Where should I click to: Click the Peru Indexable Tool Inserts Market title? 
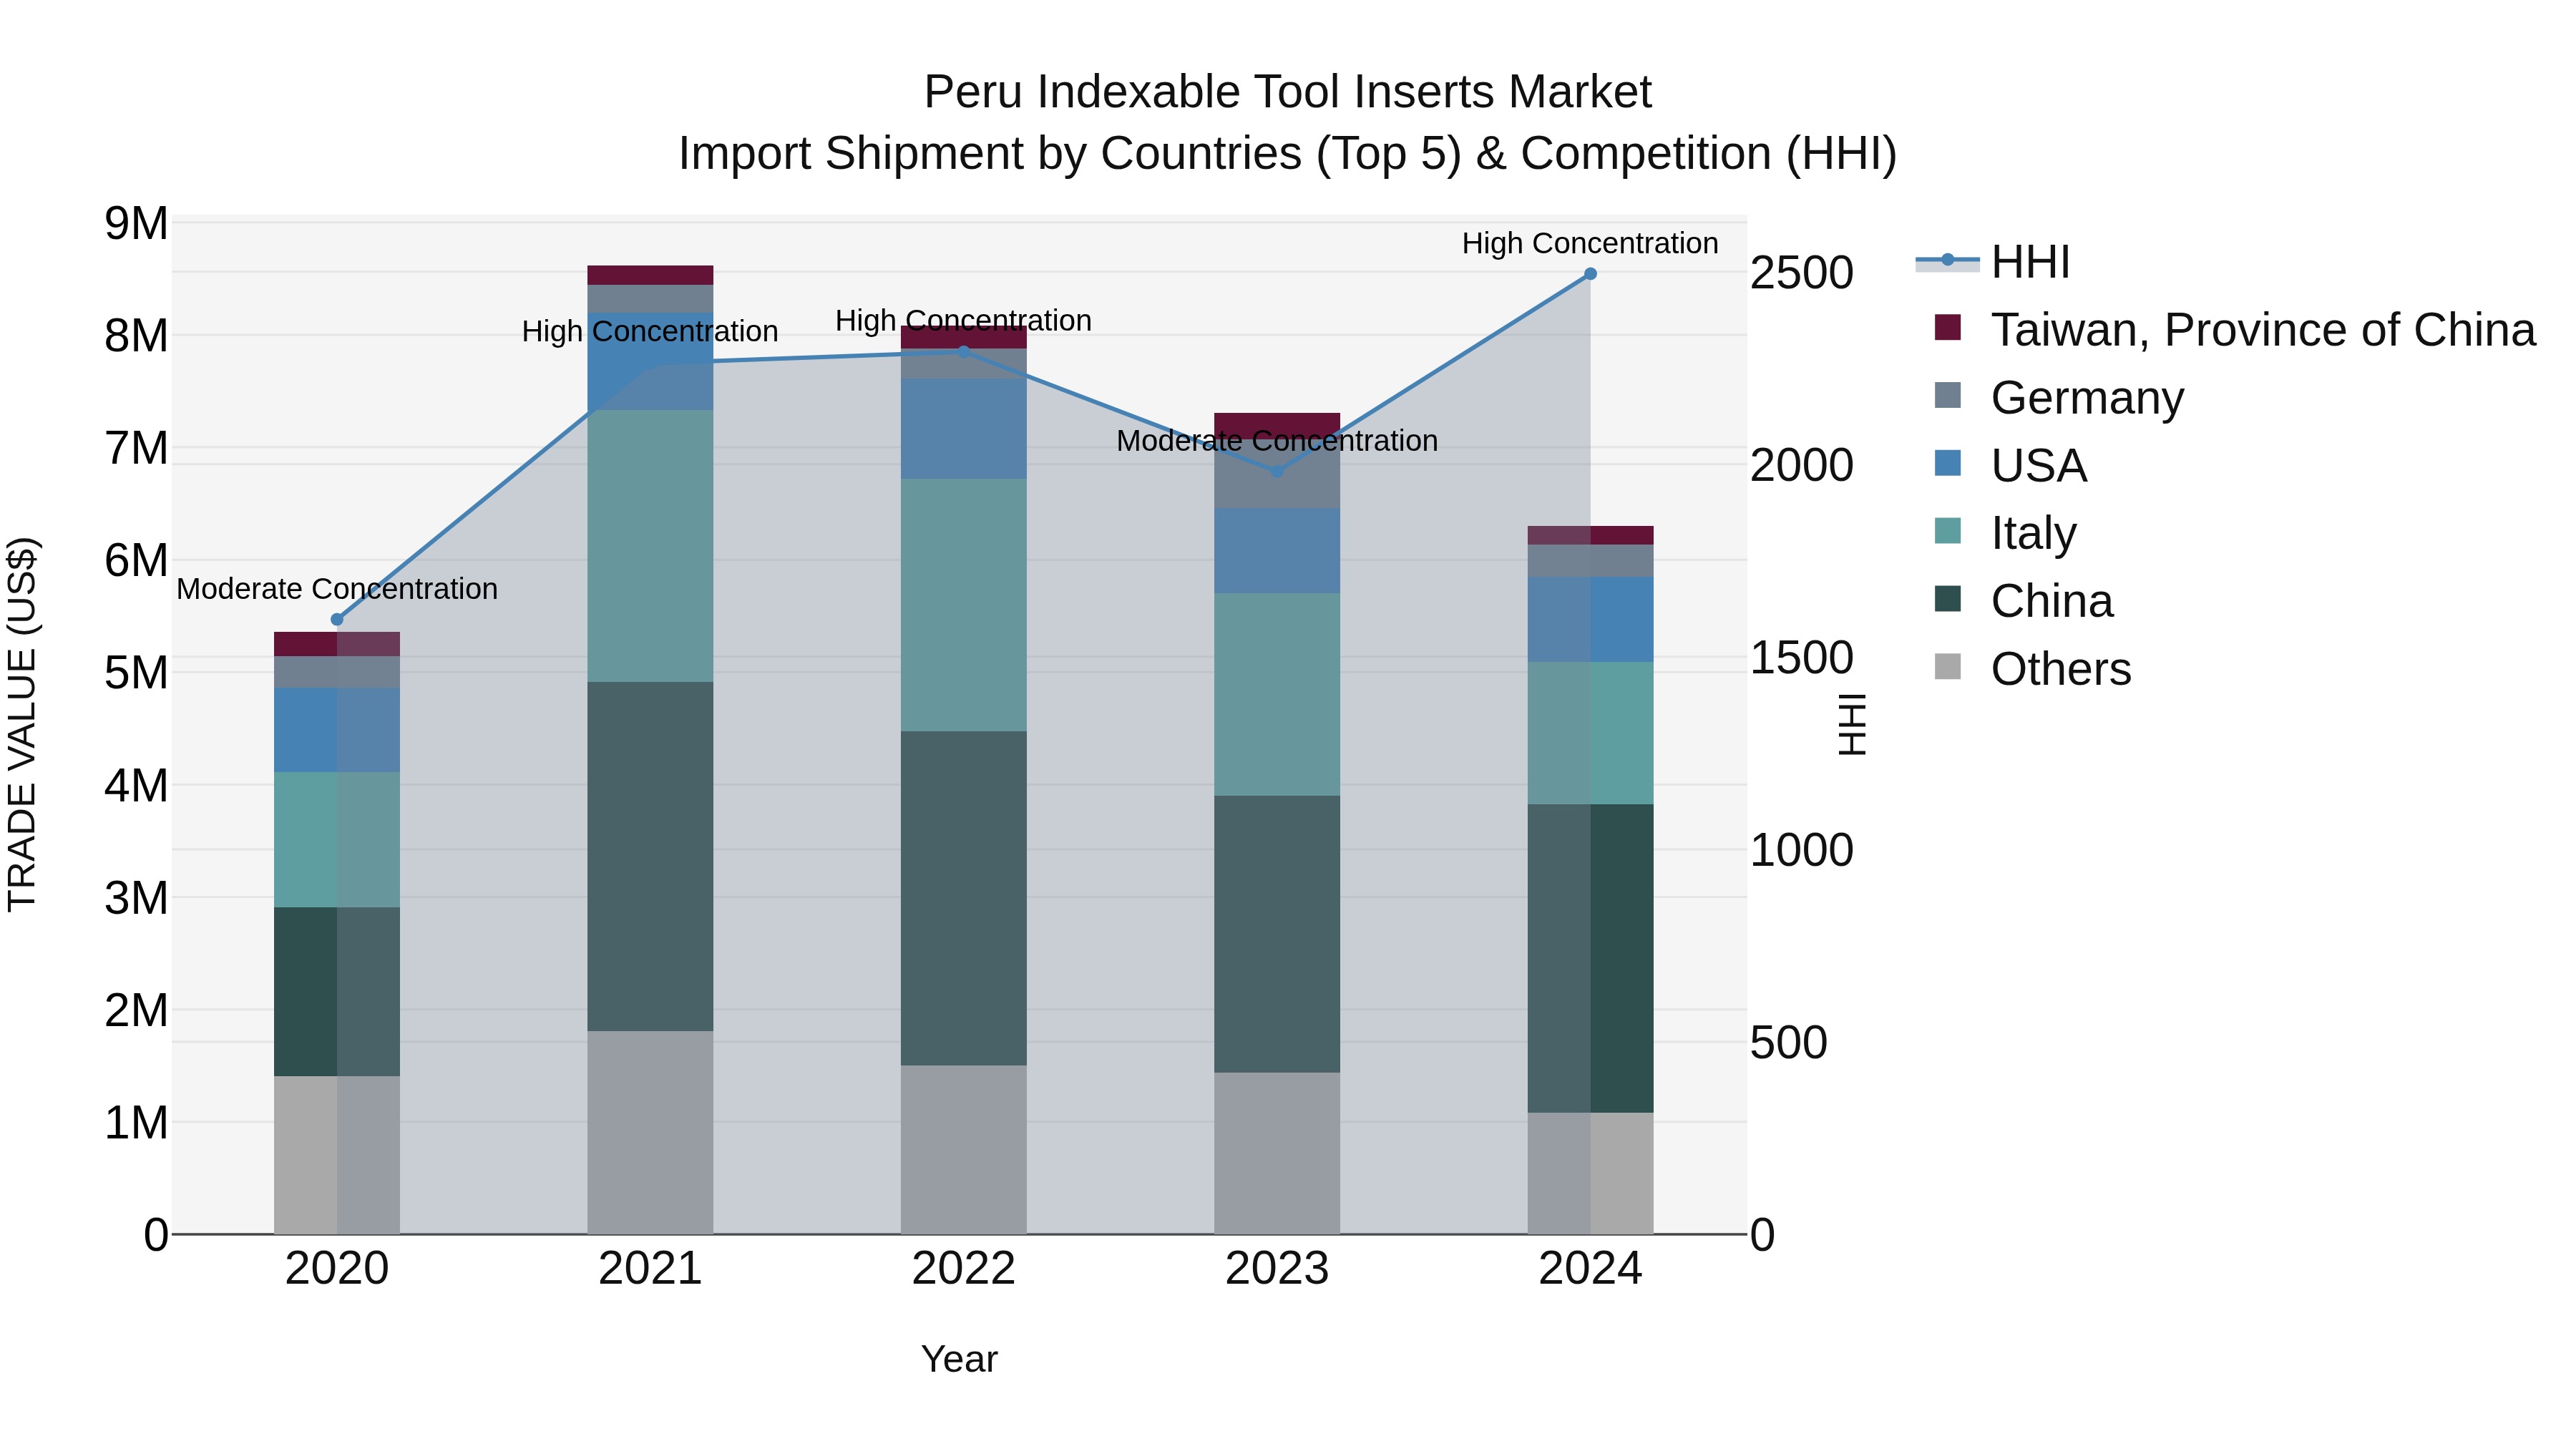1287,92
